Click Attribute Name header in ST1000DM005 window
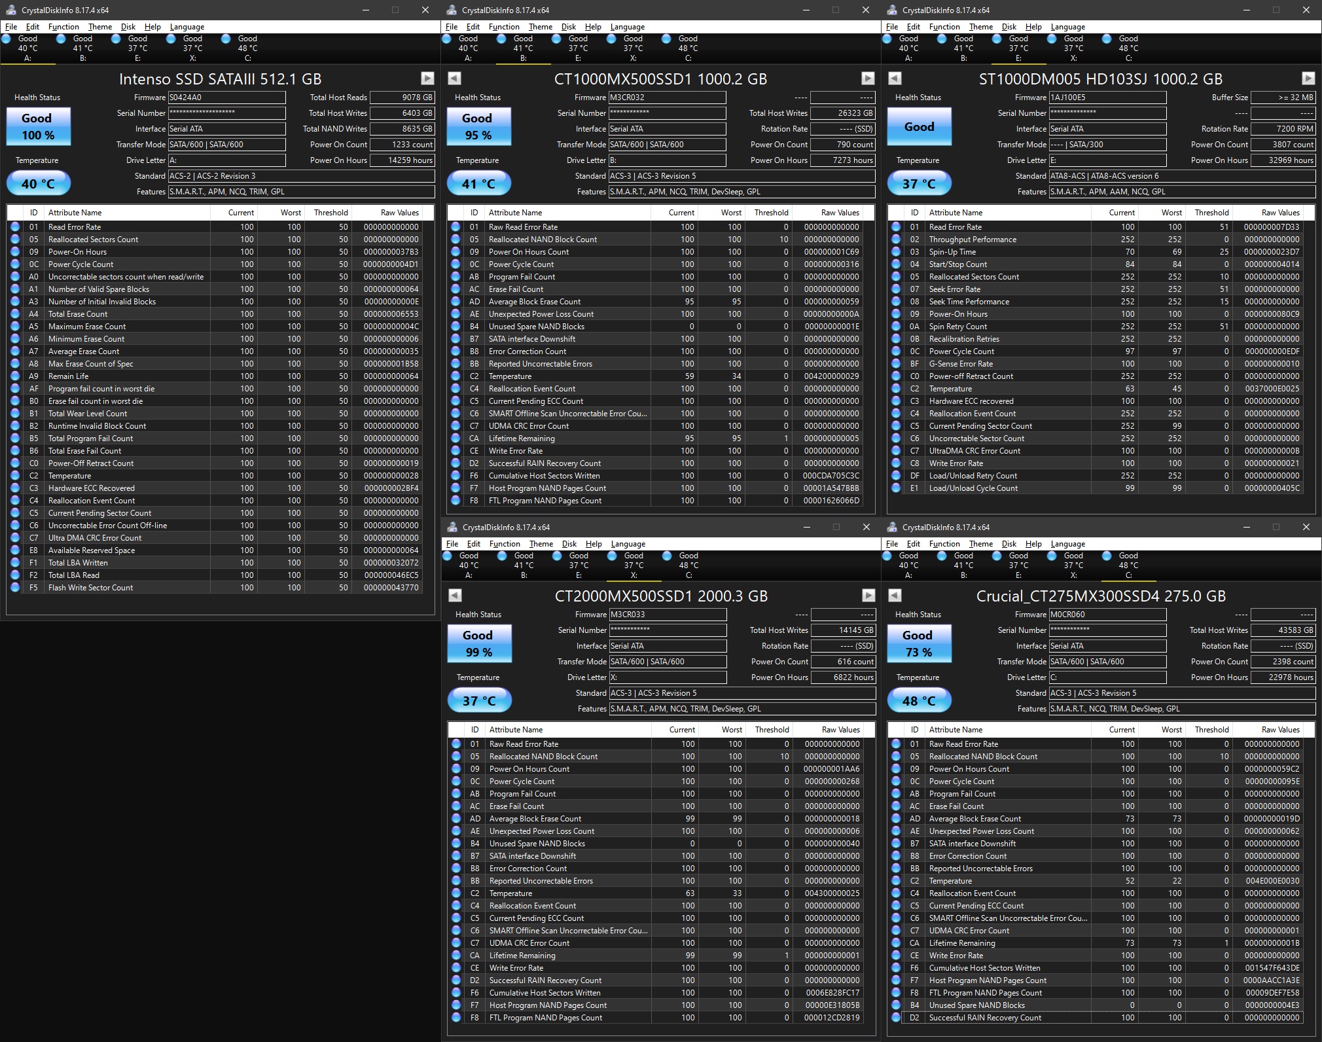 coord(1007,213)
